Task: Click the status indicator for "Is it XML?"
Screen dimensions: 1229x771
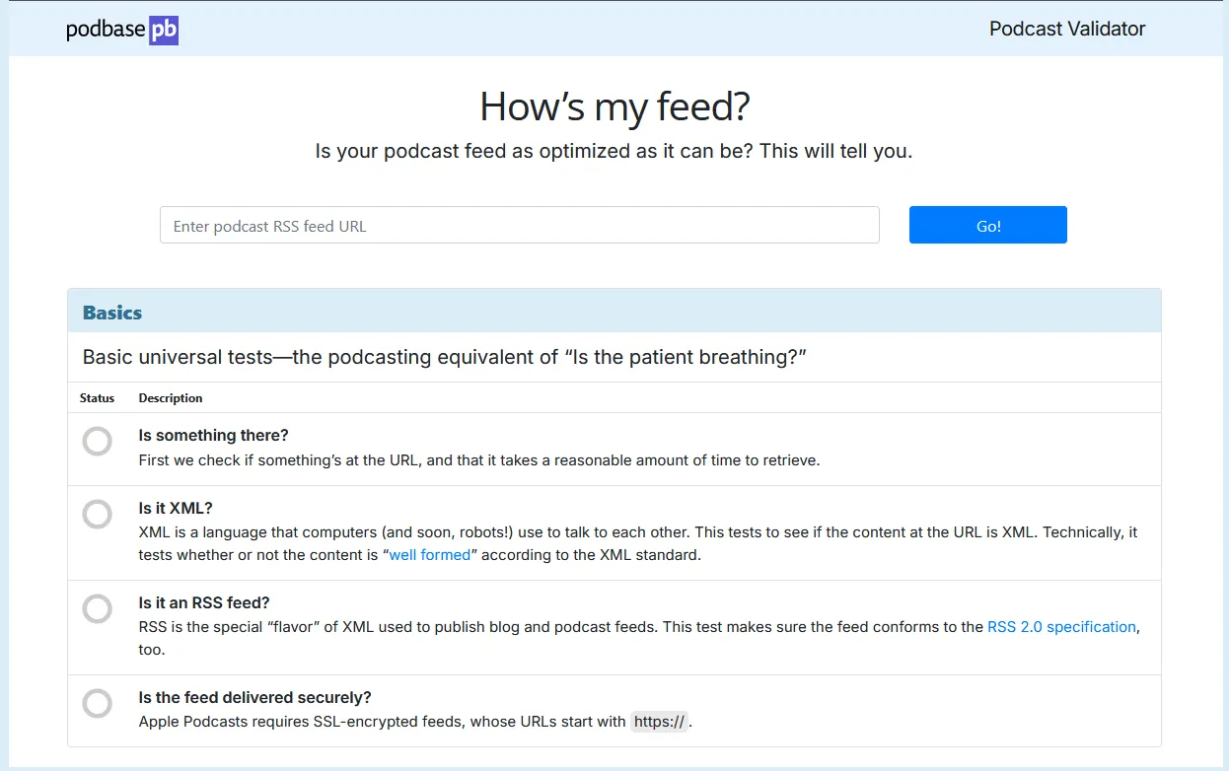Action: click(x=97, y=514)
